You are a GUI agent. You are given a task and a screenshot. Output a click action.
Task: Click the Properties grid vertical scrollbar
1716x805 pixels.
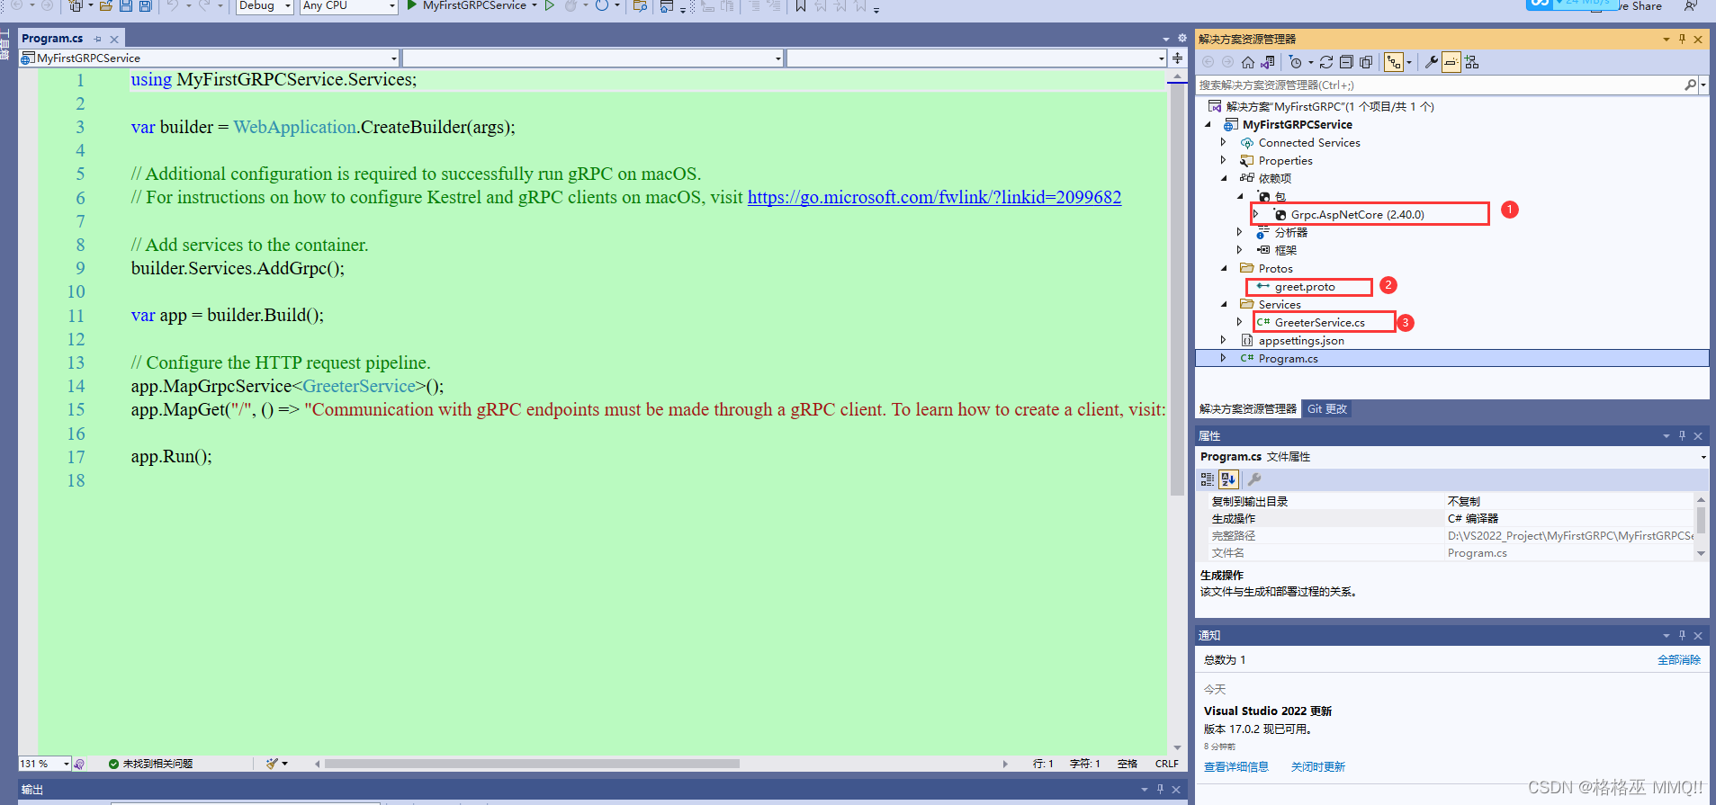point(1701,526)
